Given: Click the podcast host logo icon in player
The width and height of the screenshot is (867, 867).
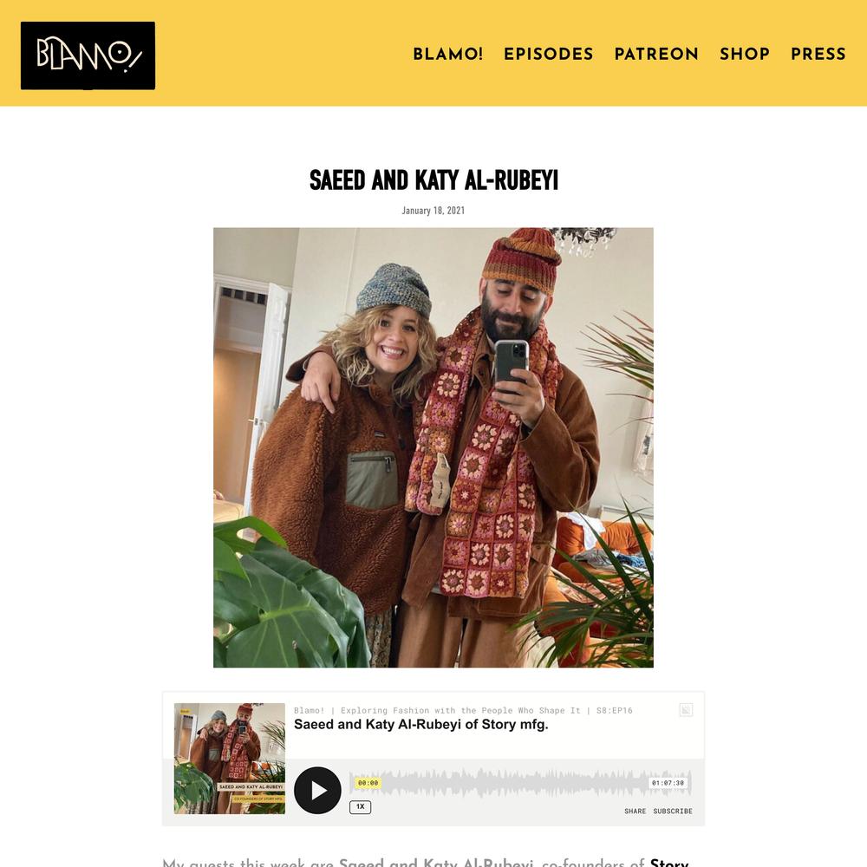Looking at the screenshot, I should click(686, 710).
